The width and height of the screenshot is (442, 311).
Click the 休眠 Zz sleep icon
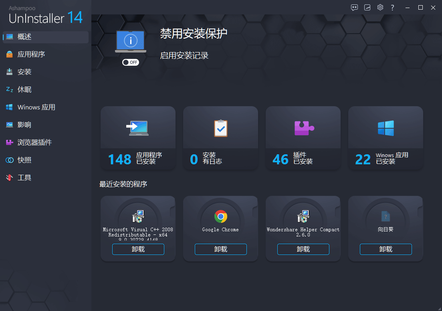(x=10, y=89)
